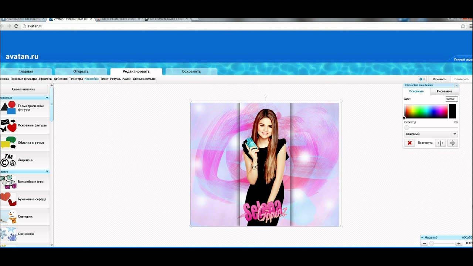
Task: Click the Selena Gomez image on canvas
Action: (265, 164)
